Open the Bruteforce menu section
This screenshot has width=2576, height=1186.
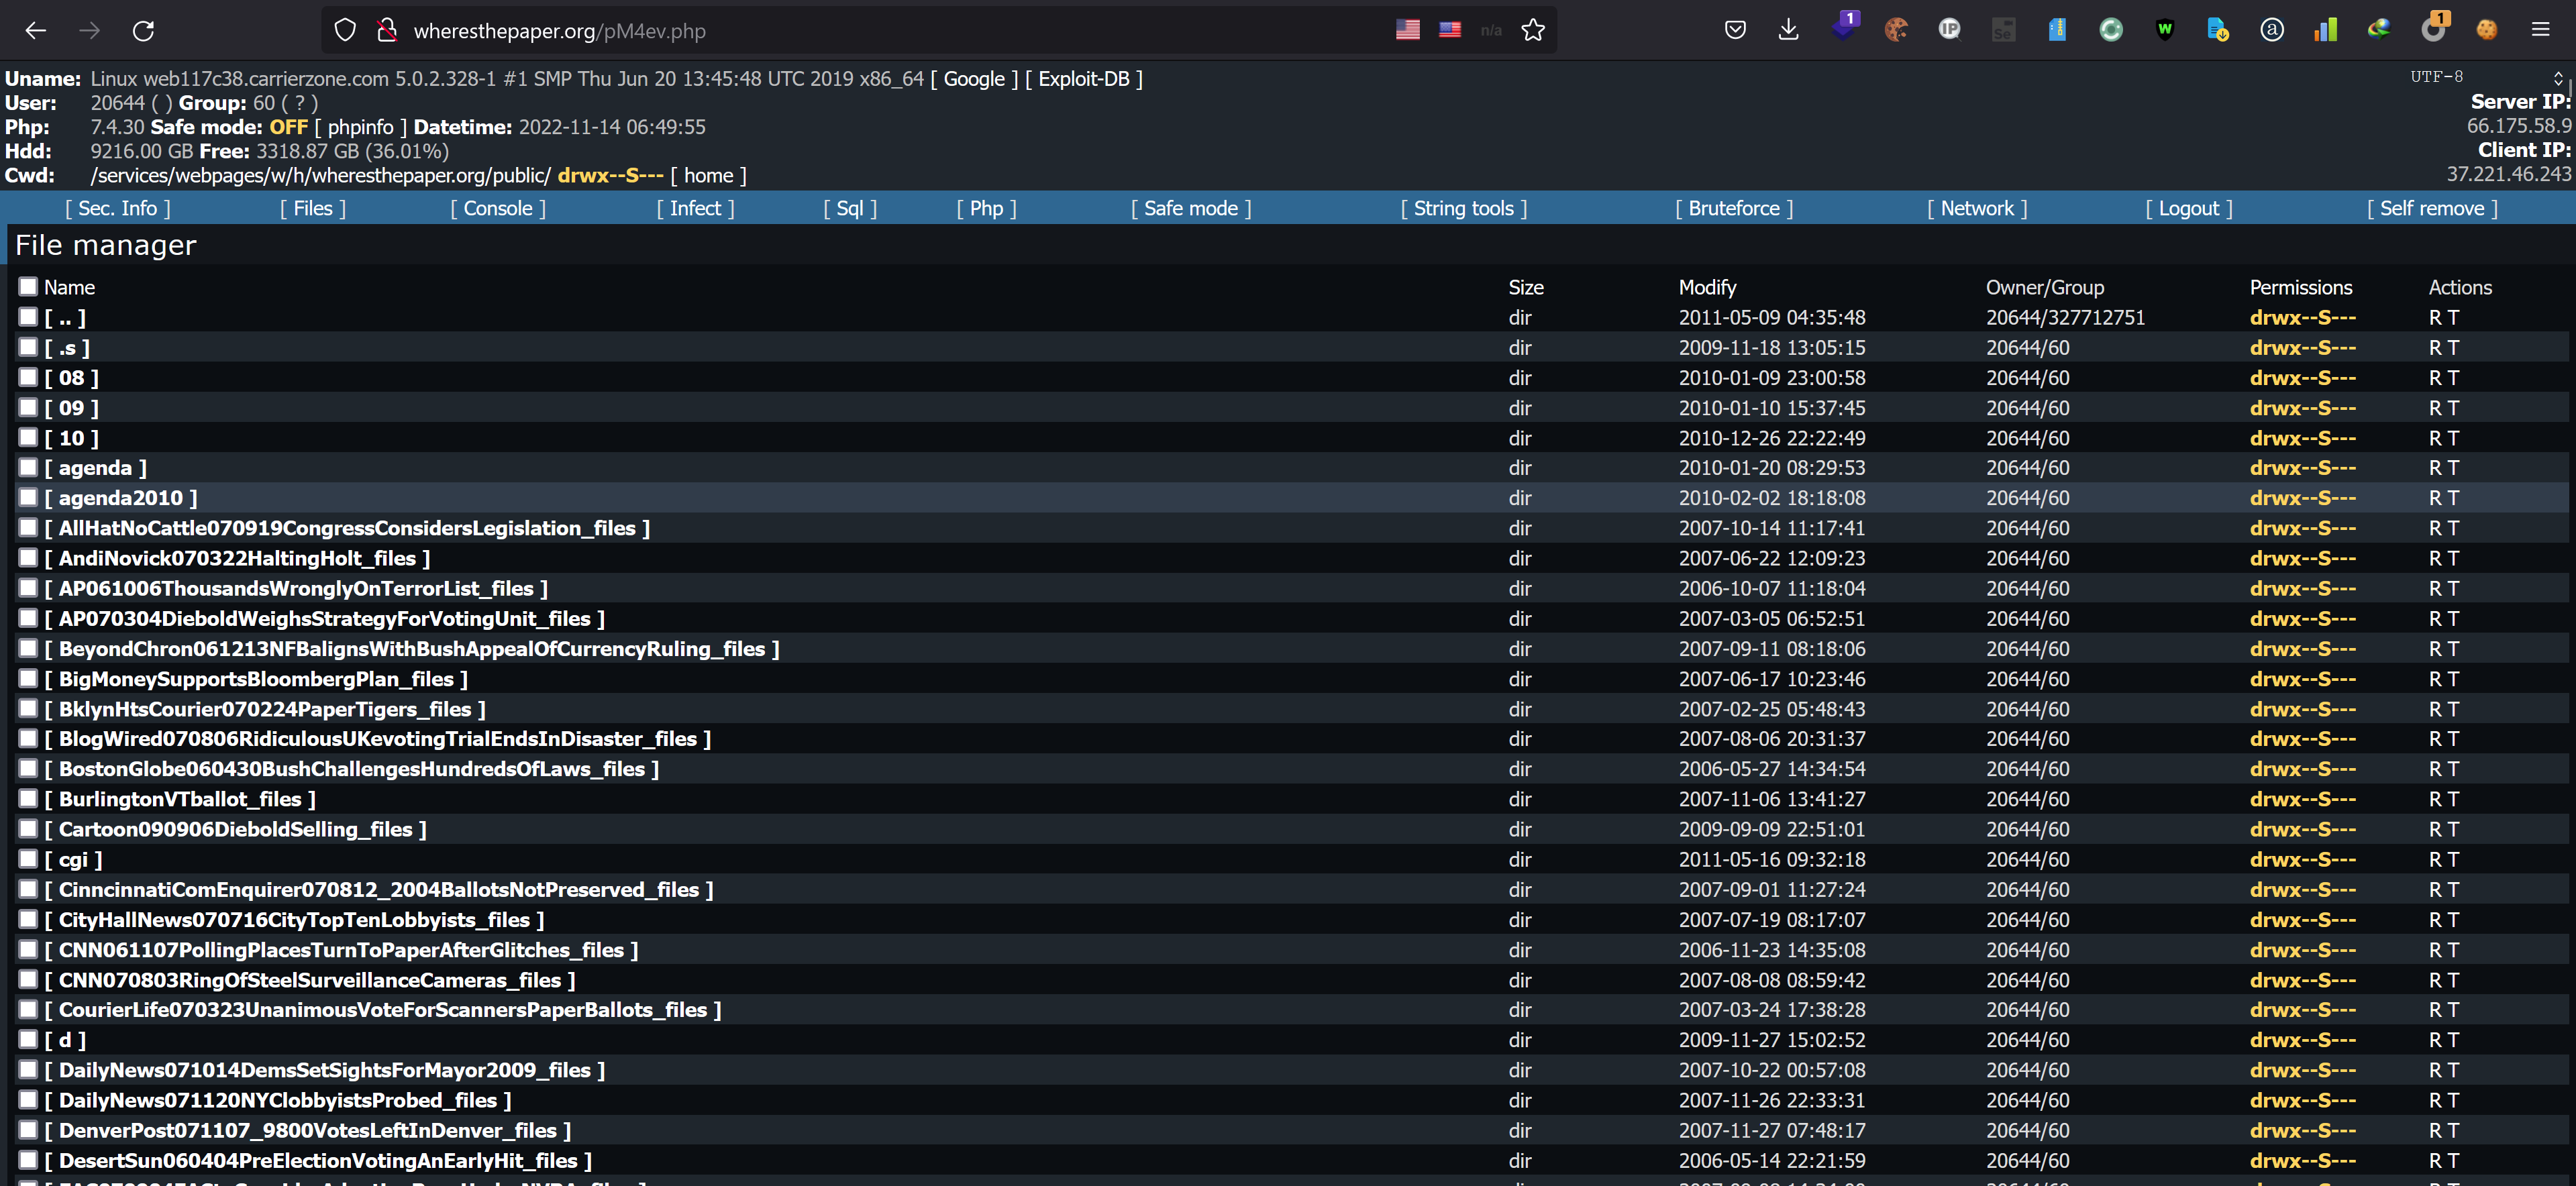point(1733,208)
